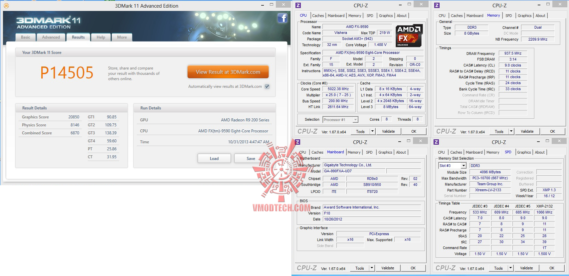Go to Caches tab in the SPD-tab CPU-Z window
Screen dimensions: 569x276
click(x=456, y=152)
